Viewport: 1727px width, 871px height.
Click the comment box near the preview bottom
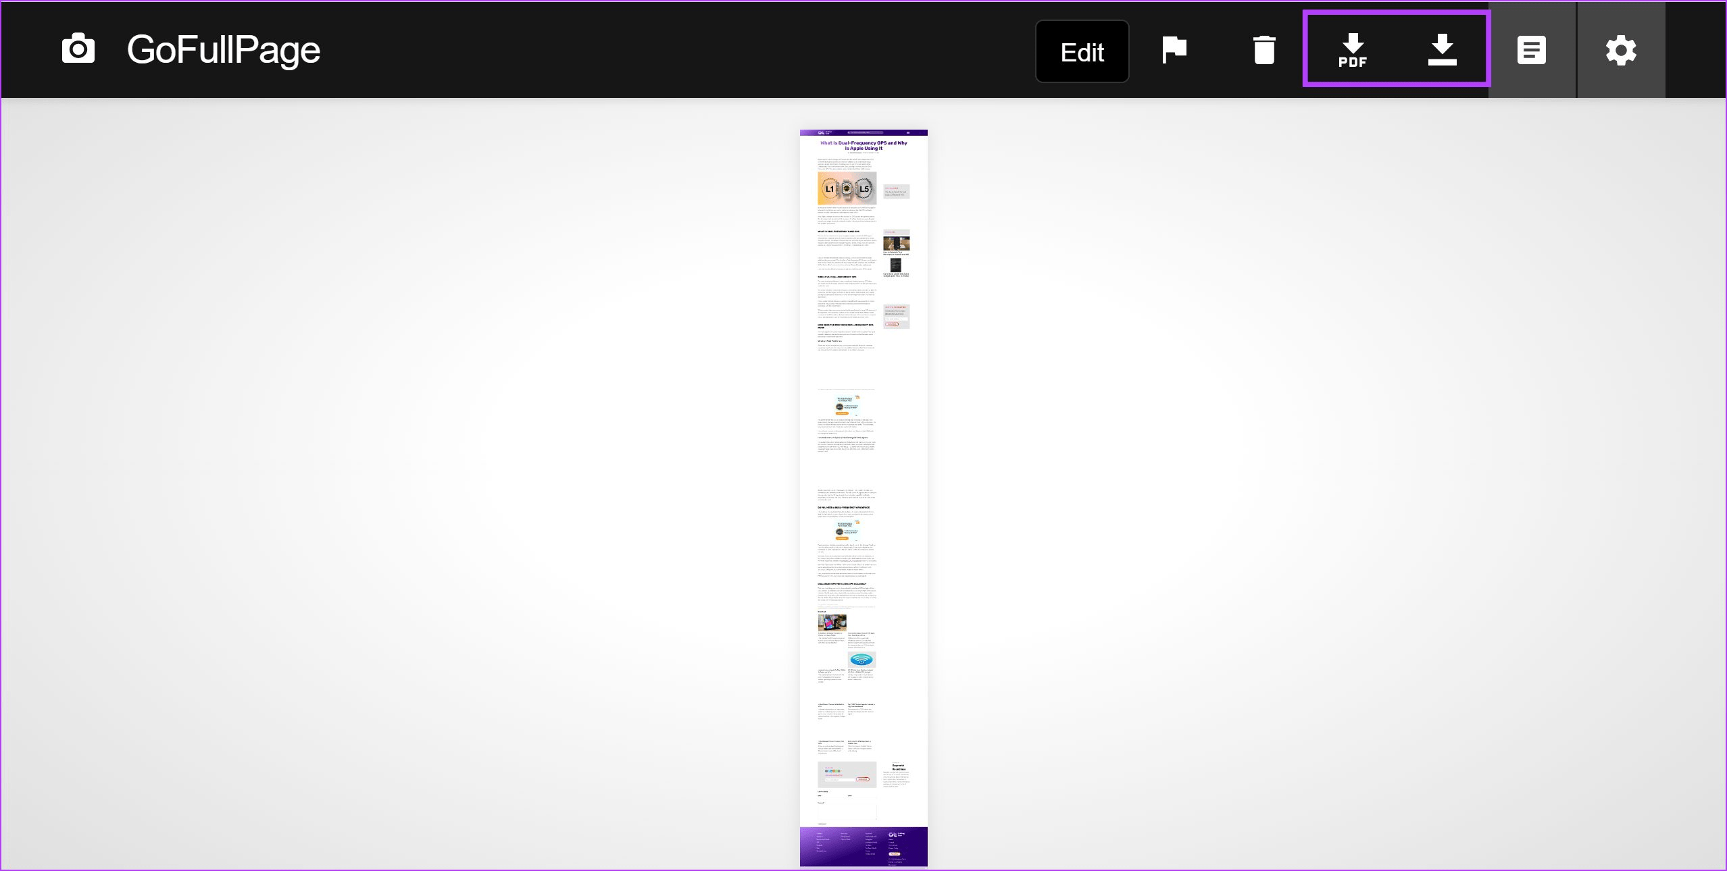[847, 812]
